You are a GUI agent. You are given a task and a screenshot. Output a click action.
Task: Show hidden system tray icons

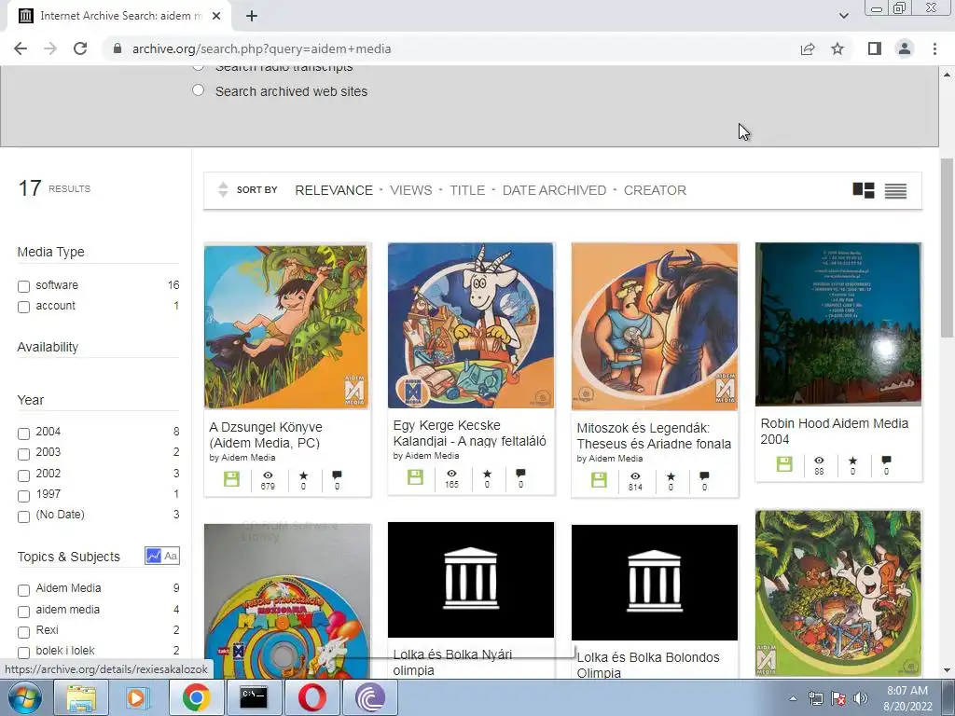point(793,699)
